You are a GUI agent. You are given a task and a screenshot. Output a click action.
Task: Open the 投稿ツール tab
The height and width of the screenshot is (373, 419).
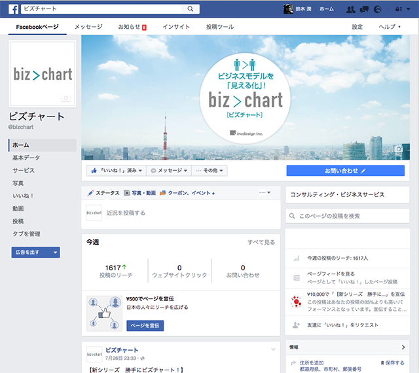tap(220, 27)
